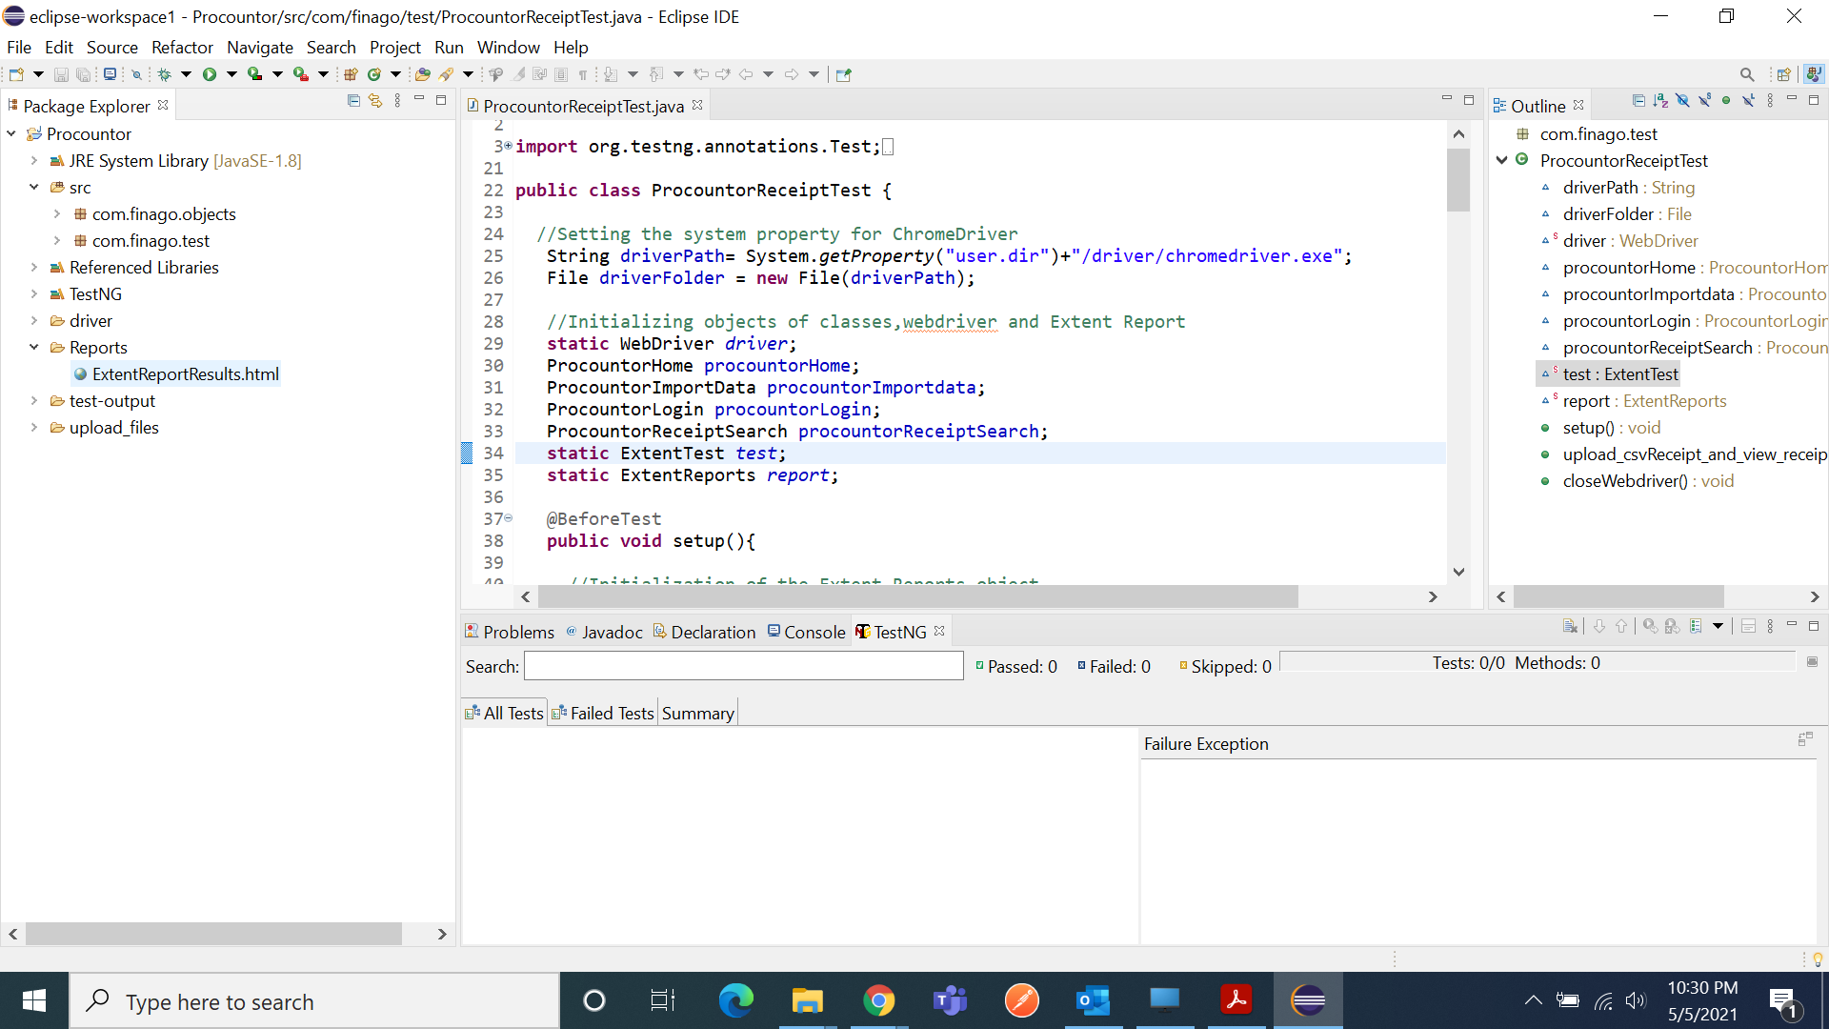Click Open Type toolbar icon

pyautogui.click(x=422, y=74)
